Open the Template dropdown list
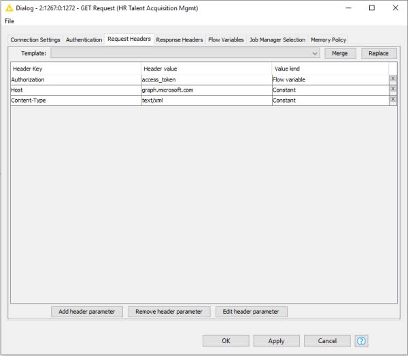Viewport: 408px width, 356px height. 185,53
